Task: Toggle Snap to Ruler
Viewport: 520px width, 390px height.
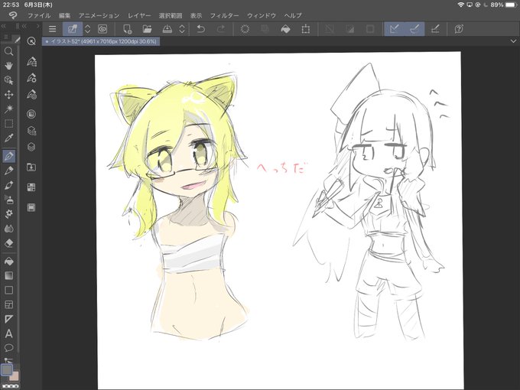Action: click(395, 29)
